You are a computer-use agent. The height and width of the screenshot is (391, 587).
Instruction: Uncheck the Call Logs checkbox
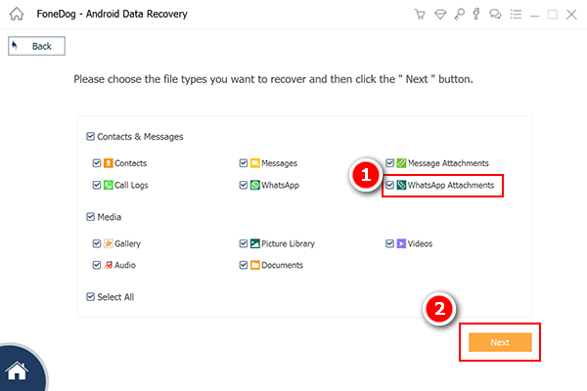(x=96, y=185)
